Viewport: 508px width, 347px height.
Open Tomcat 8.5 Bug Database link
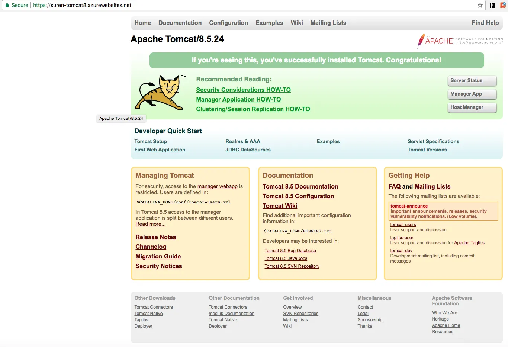click(290, 251)
